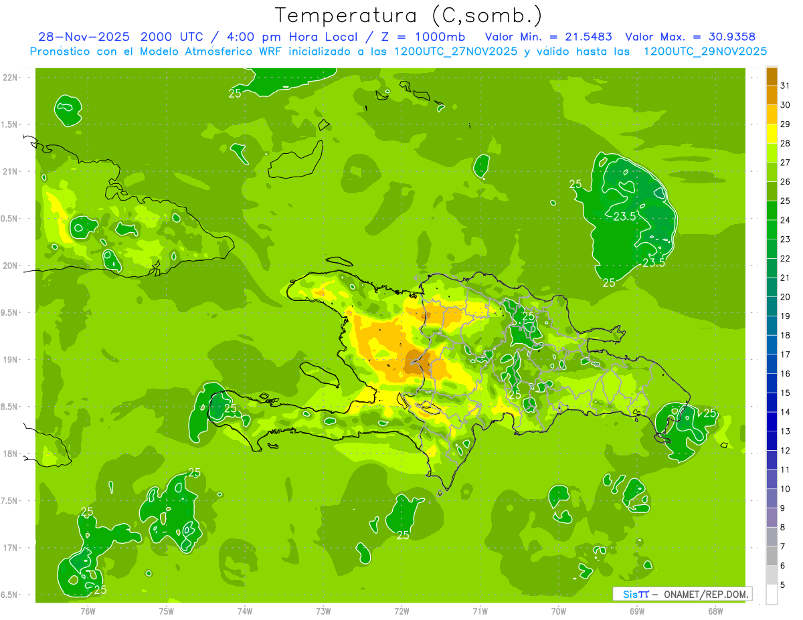
Task: Select the legend swatch between 24 and 25
Action: coord(772,210)
